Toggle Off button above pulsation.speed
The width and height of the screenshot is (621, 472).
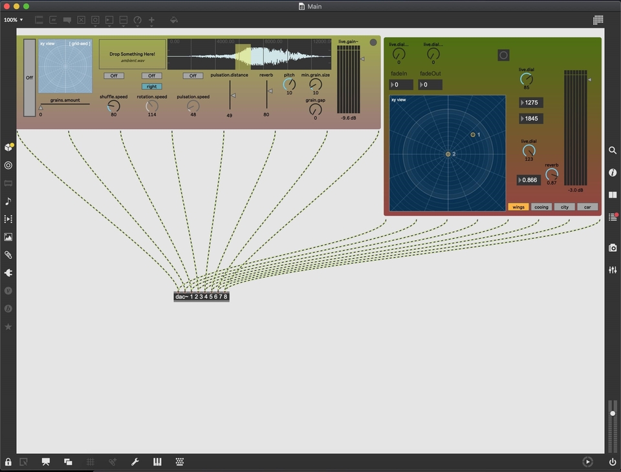[x=193, y=76]
